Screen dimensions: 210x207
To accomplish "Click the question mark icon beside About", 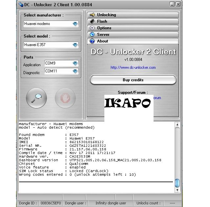I will pos(92,41).
